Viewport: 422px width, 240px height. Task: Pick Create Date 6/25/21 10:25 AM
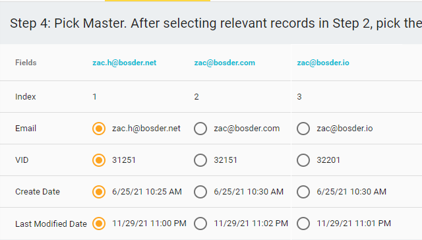(x=99, y=192)
